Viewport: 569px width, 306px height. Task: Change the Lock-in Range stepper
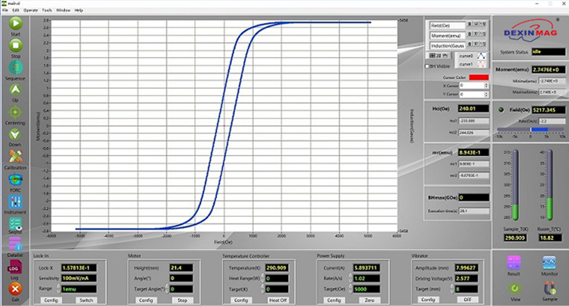tap(59, 288)
